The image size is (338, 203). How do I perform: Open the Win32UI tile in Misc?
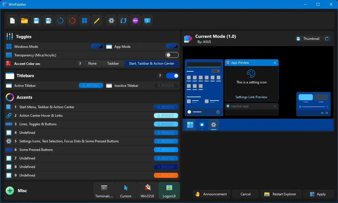[x=147, y=191]
